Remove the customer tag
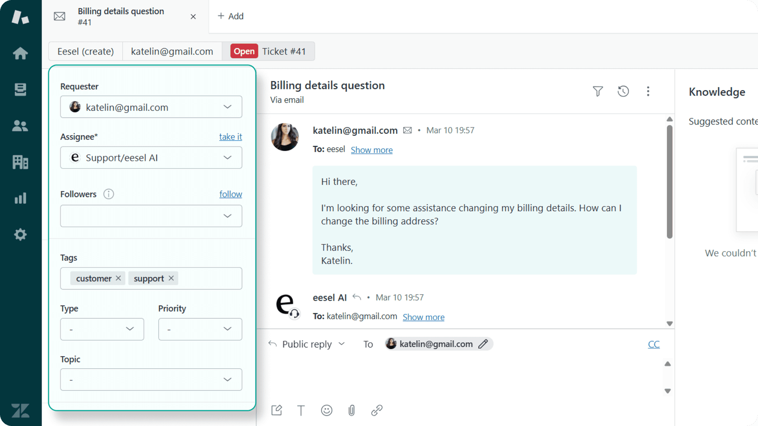 pyautogui.click(x=118, y=278)
